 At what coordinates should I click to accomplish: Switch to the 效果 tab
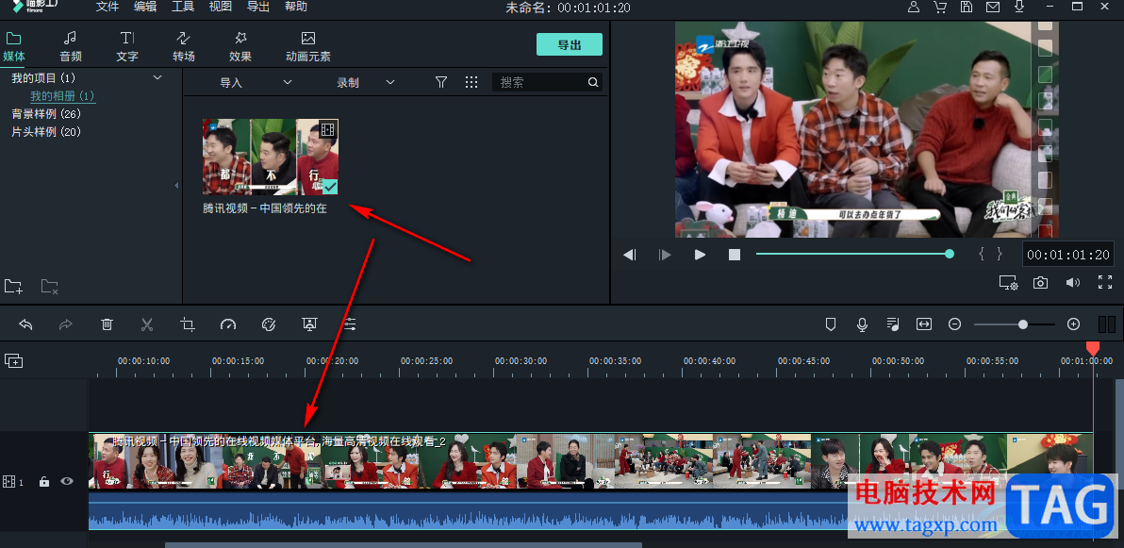tap(240, 46)
